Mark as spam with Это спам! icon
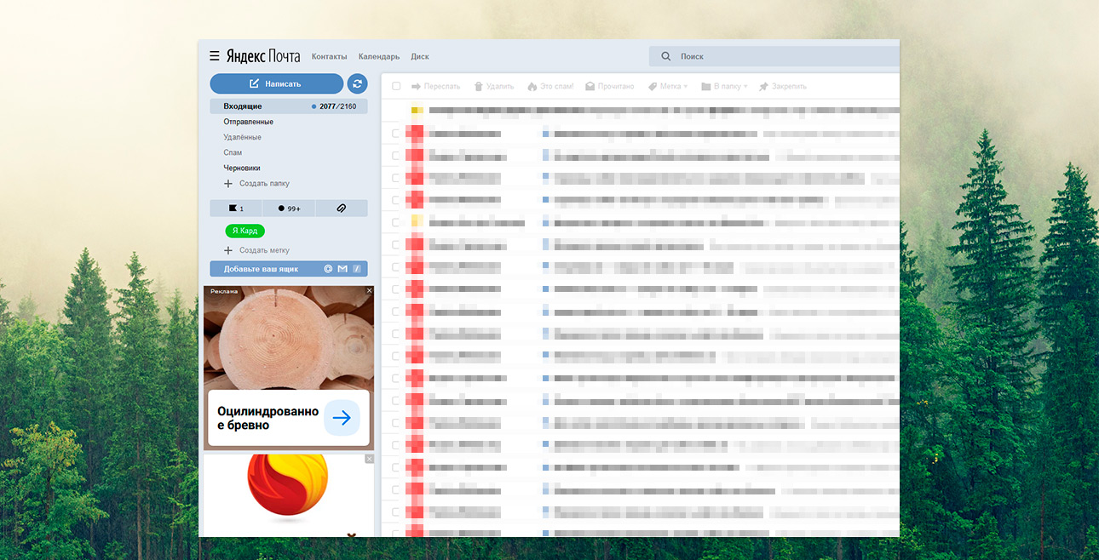Image resolution: width=1099 pixels, height=560 pixels. pos(532,87)
